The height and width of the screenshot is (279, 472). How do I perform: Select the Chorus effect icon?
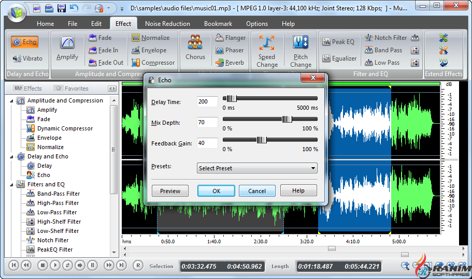coord(195,48)
